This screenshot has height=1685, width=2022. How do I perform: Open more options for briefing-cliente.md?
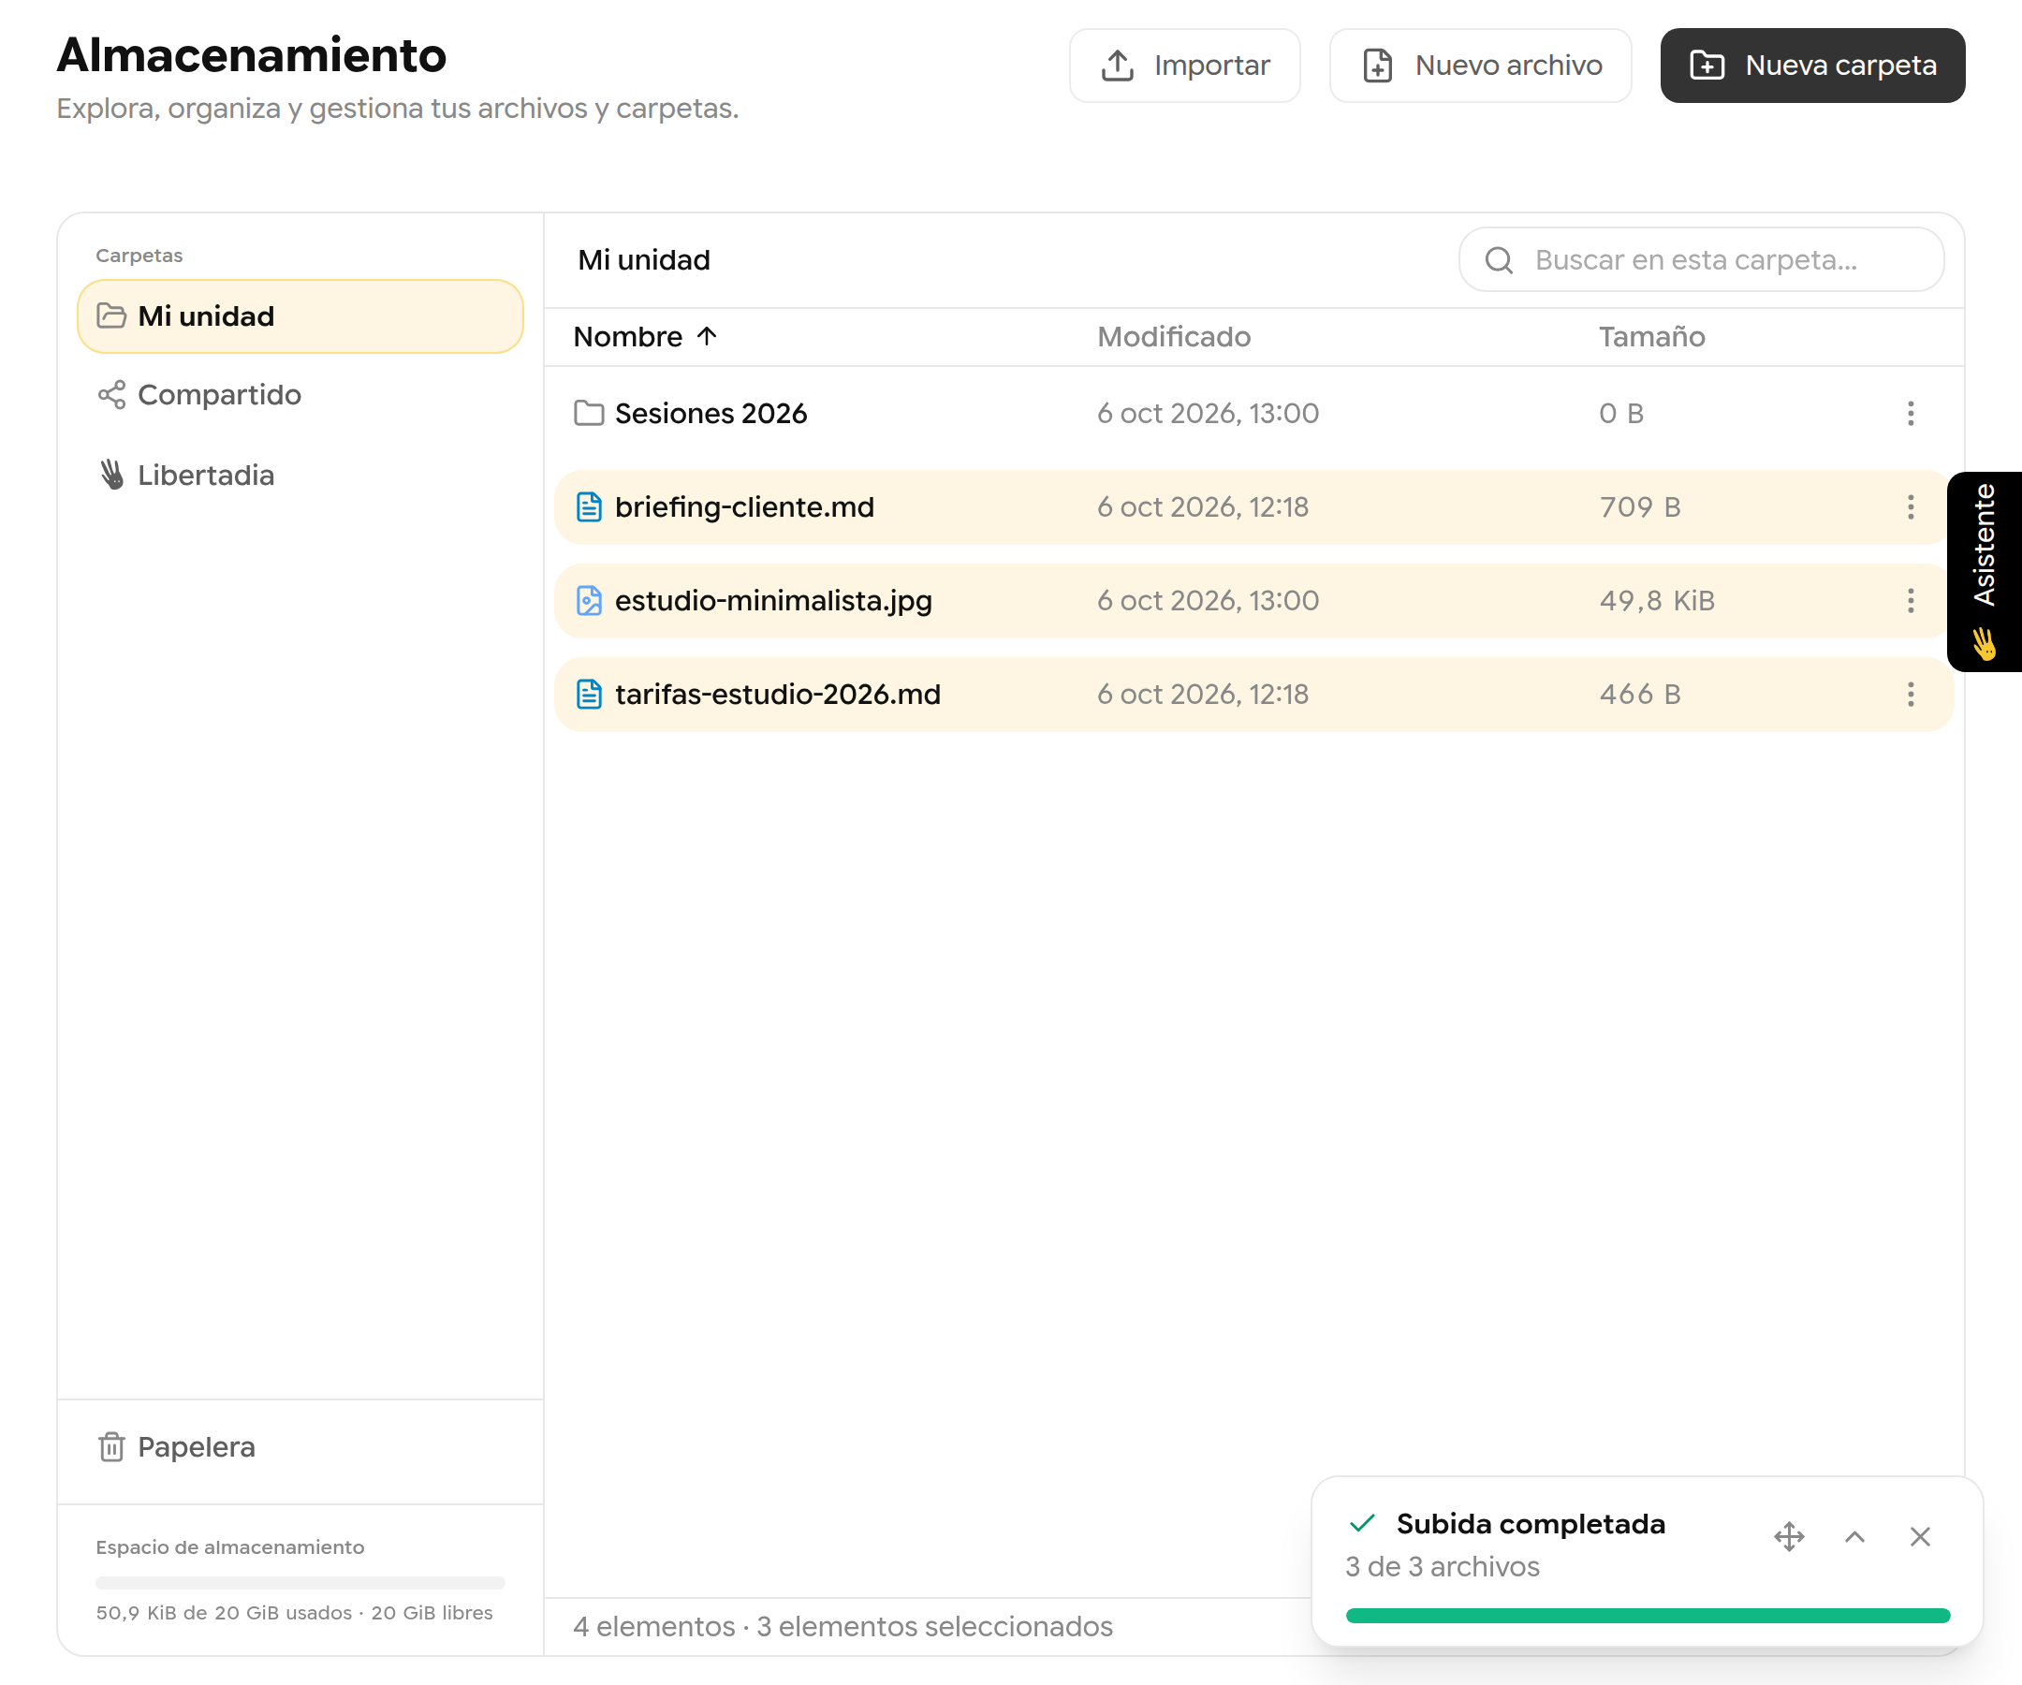[x=1911, y=507]
